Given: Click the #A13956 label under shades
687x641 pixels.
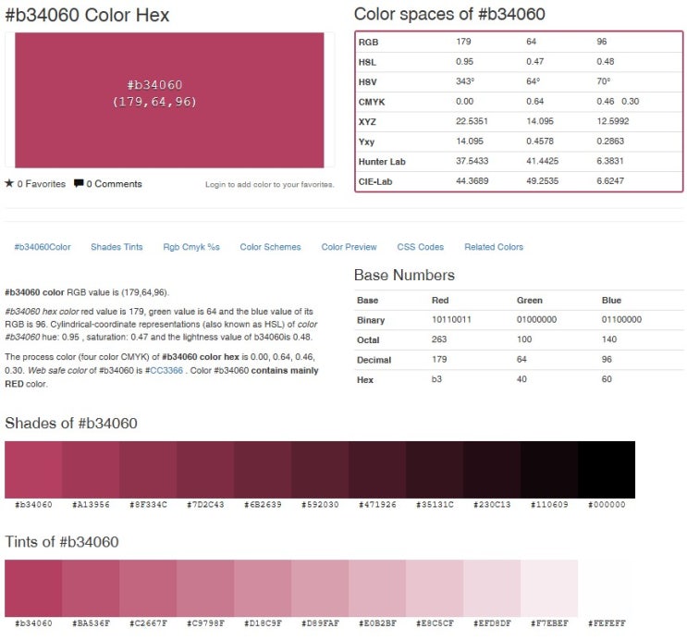Looking at the screenshot, I should click(x=91, y=505).
